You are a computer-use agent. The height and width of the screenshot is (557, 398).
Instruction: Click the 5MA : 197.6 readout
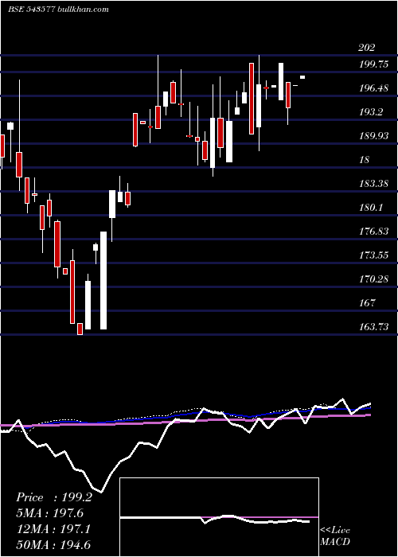click(x=49, y=513)
